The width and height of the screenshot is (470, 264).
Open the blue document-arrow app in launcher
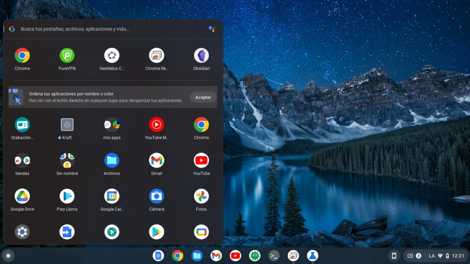67,232
